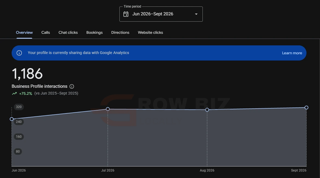
Task: Open the Website clicks tab
Action: point(151,33)
